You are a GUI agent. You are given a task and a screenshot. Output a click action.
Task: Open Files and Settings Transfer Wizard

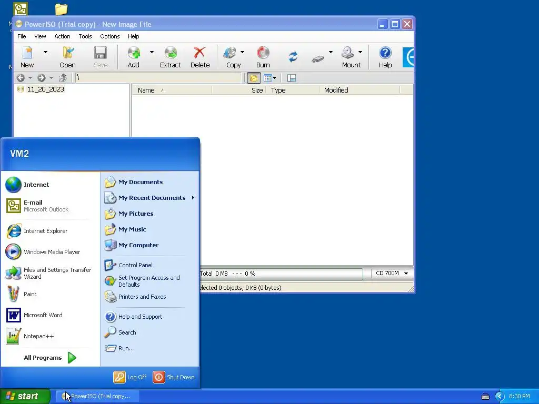[50, 273]
